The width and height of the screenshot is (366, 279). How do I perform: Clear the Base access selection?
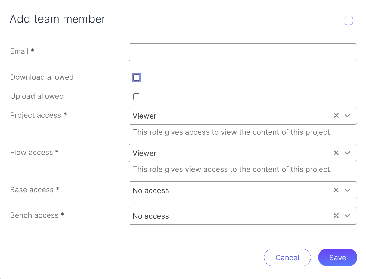coord(336,190)
